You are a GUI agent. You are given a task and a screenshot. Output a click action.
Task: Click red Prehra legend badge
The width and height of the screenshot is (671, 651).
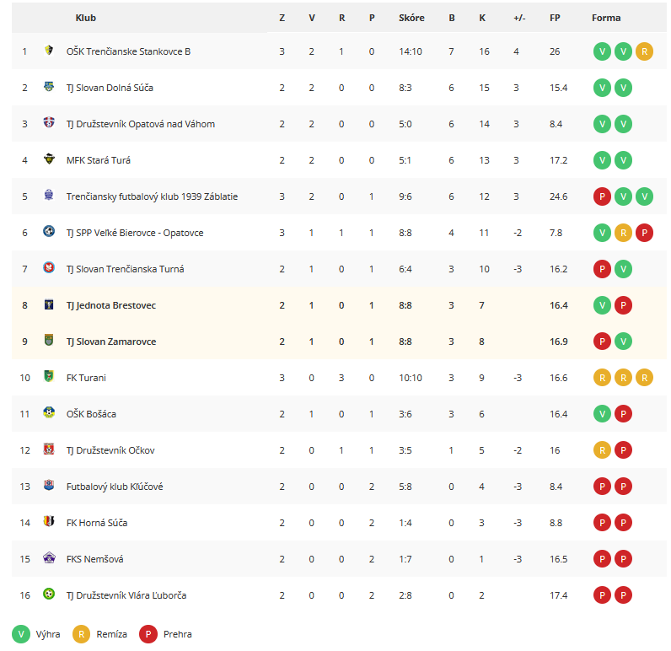[148, 634]
